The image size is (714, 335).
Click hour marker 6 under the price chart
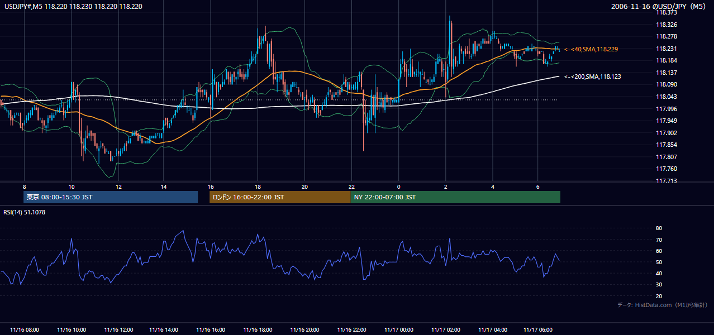537,187
